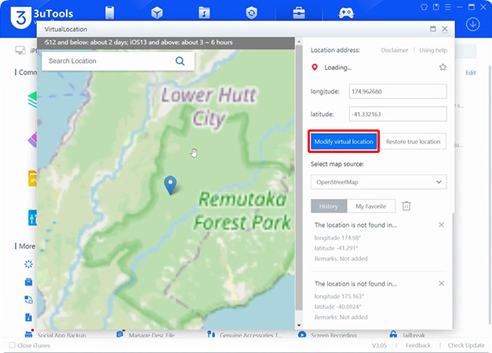Open the Toolbox briefcase icon
Screen dimensions: 492x353
(x=299, y=13)
